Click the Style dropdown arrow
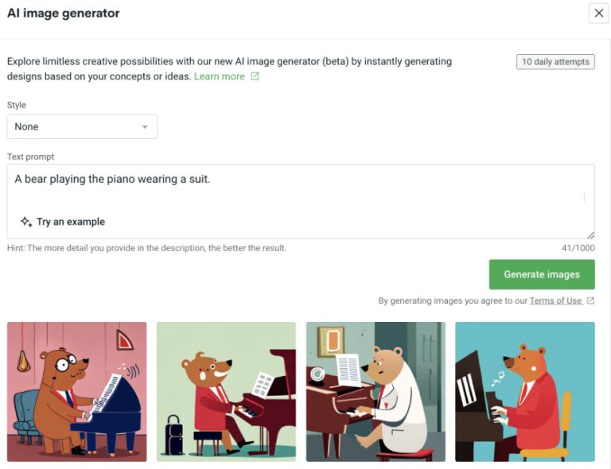This screenshot has width=611, height=469. pyautogui.click(x=145, y=127)
